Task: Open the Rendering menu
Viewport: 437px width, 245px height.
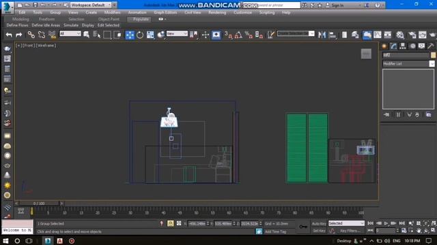Action: click(x=217, y=12)
